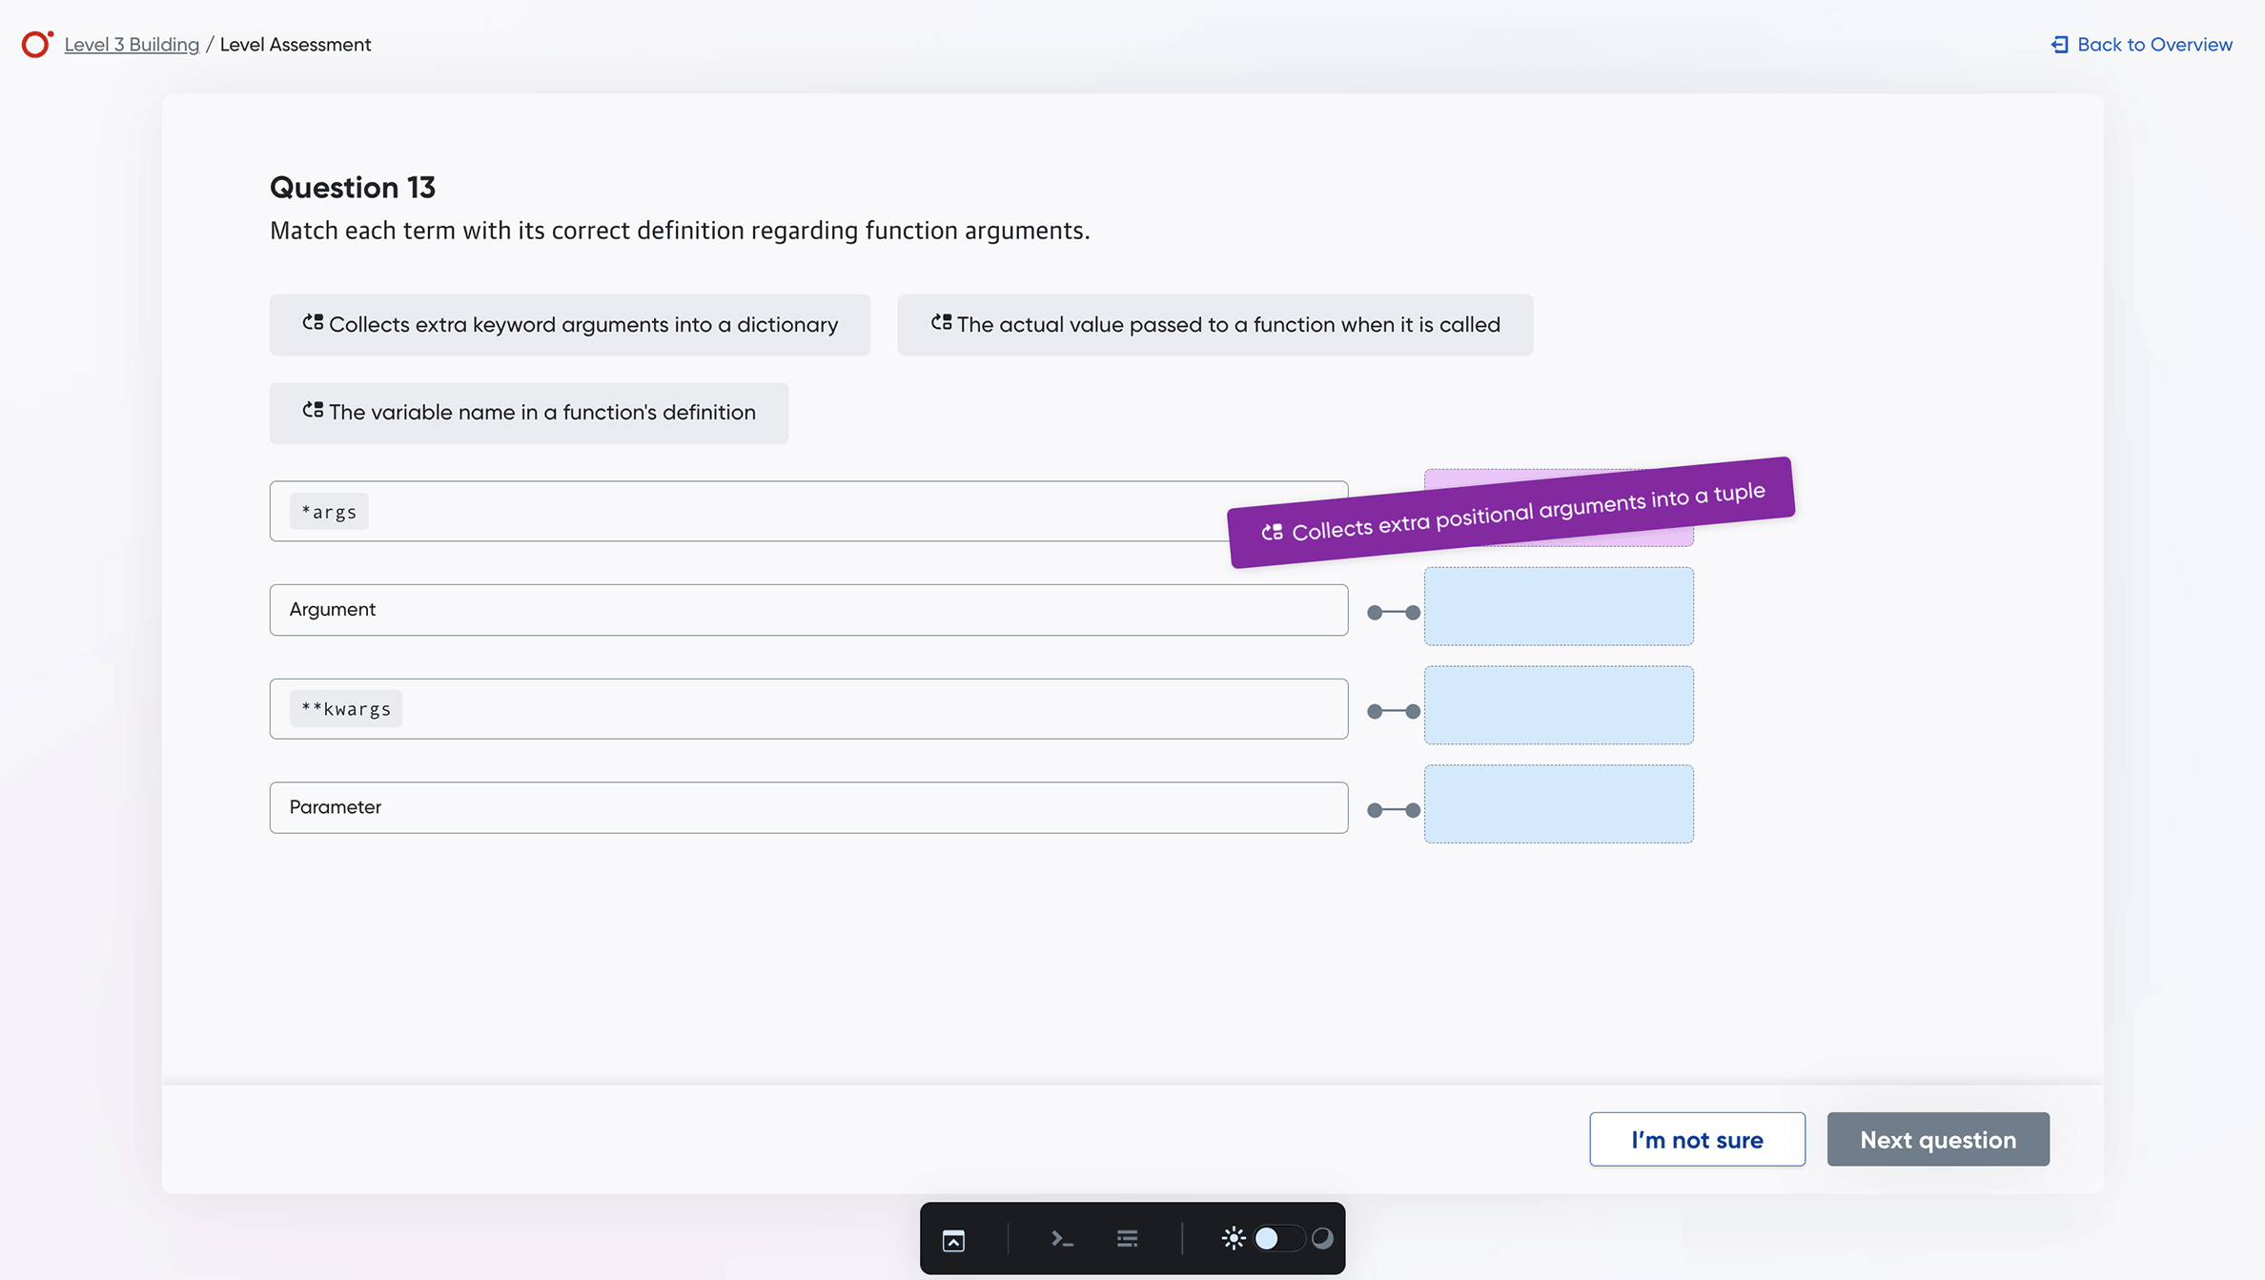Select the empty drop zone beside **kwargs
This screenshot has width=2265, height=1280.
1558,705
